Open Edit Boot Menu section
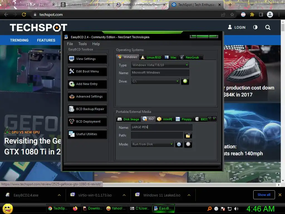The height and width of the screenshot is (214, 285). [87, 71]
